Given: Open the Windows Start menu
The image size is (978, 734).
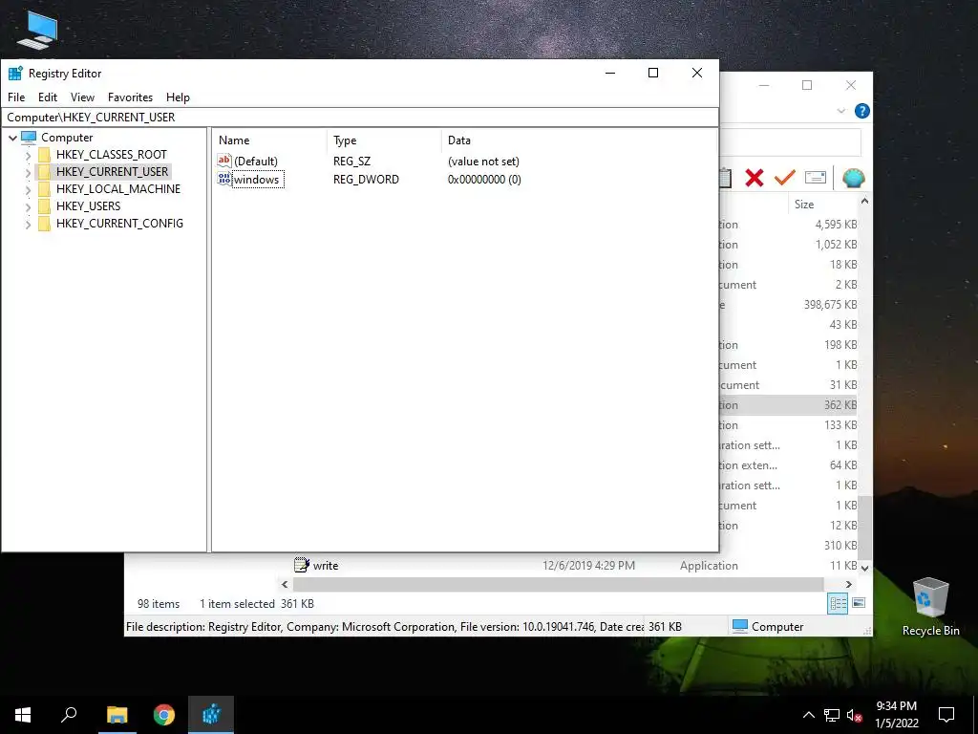Looking at the screenshot, I should [23, 715].
